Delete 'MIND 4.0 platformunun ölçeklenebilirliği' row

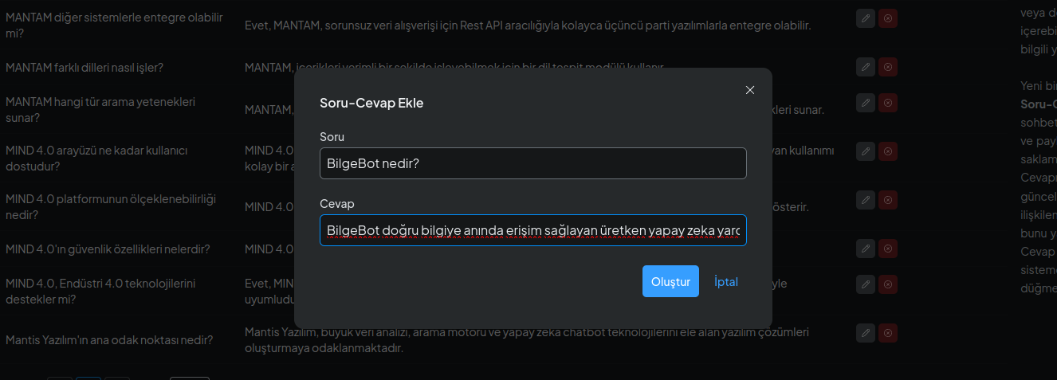pyautogui.click(x=888, y=200)
